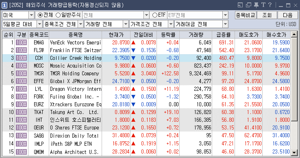Click the table scrollbar up arrow

(x=294, y=35)
